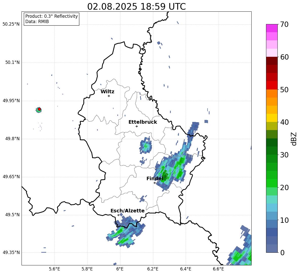Click the Data: RMIB text

(37, 22)
